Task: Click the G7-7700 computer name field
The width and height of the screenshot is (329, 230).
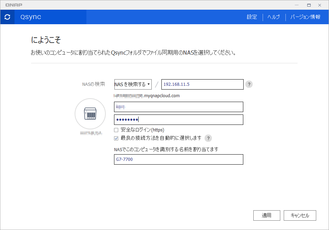Action: 179,159
